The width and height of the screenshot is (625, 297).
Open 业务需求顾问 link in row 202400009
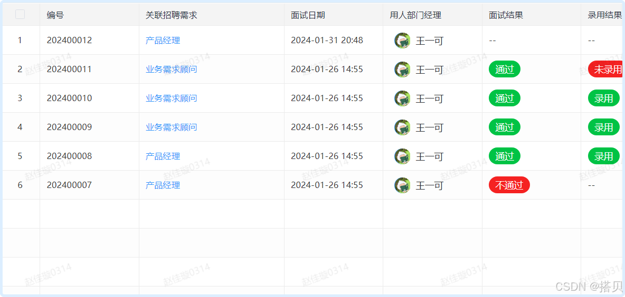(x=172, y=127)
